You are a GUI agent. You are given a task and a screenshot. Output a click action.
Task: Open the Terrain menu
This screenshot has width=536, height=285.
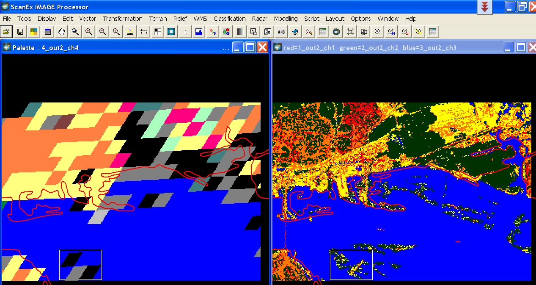[158, 19]
